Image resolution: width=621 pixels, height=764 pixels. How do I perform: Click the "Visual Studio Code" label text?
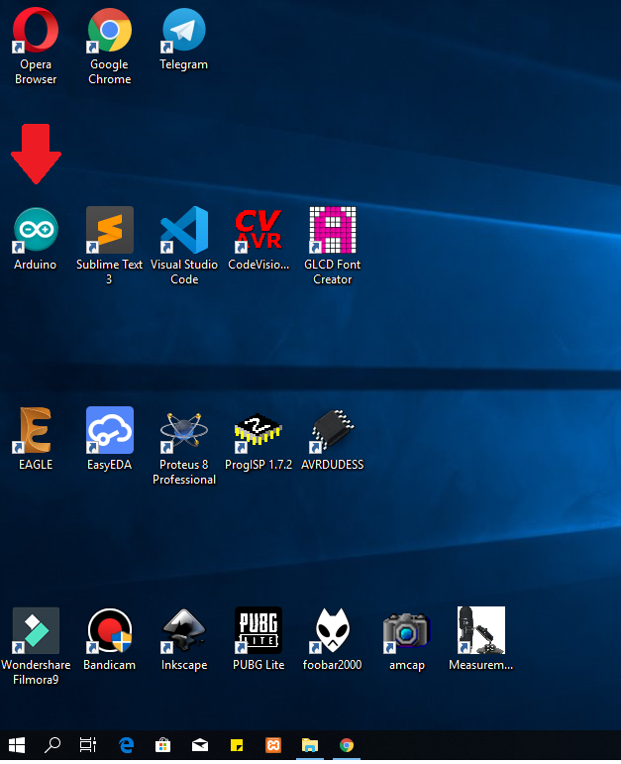184,272
